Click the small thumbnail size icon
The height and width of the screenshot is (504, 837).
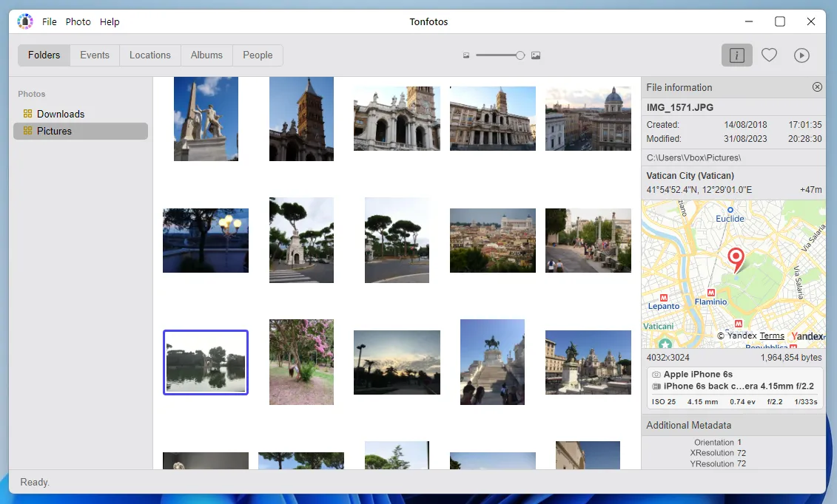coord(466,55)
